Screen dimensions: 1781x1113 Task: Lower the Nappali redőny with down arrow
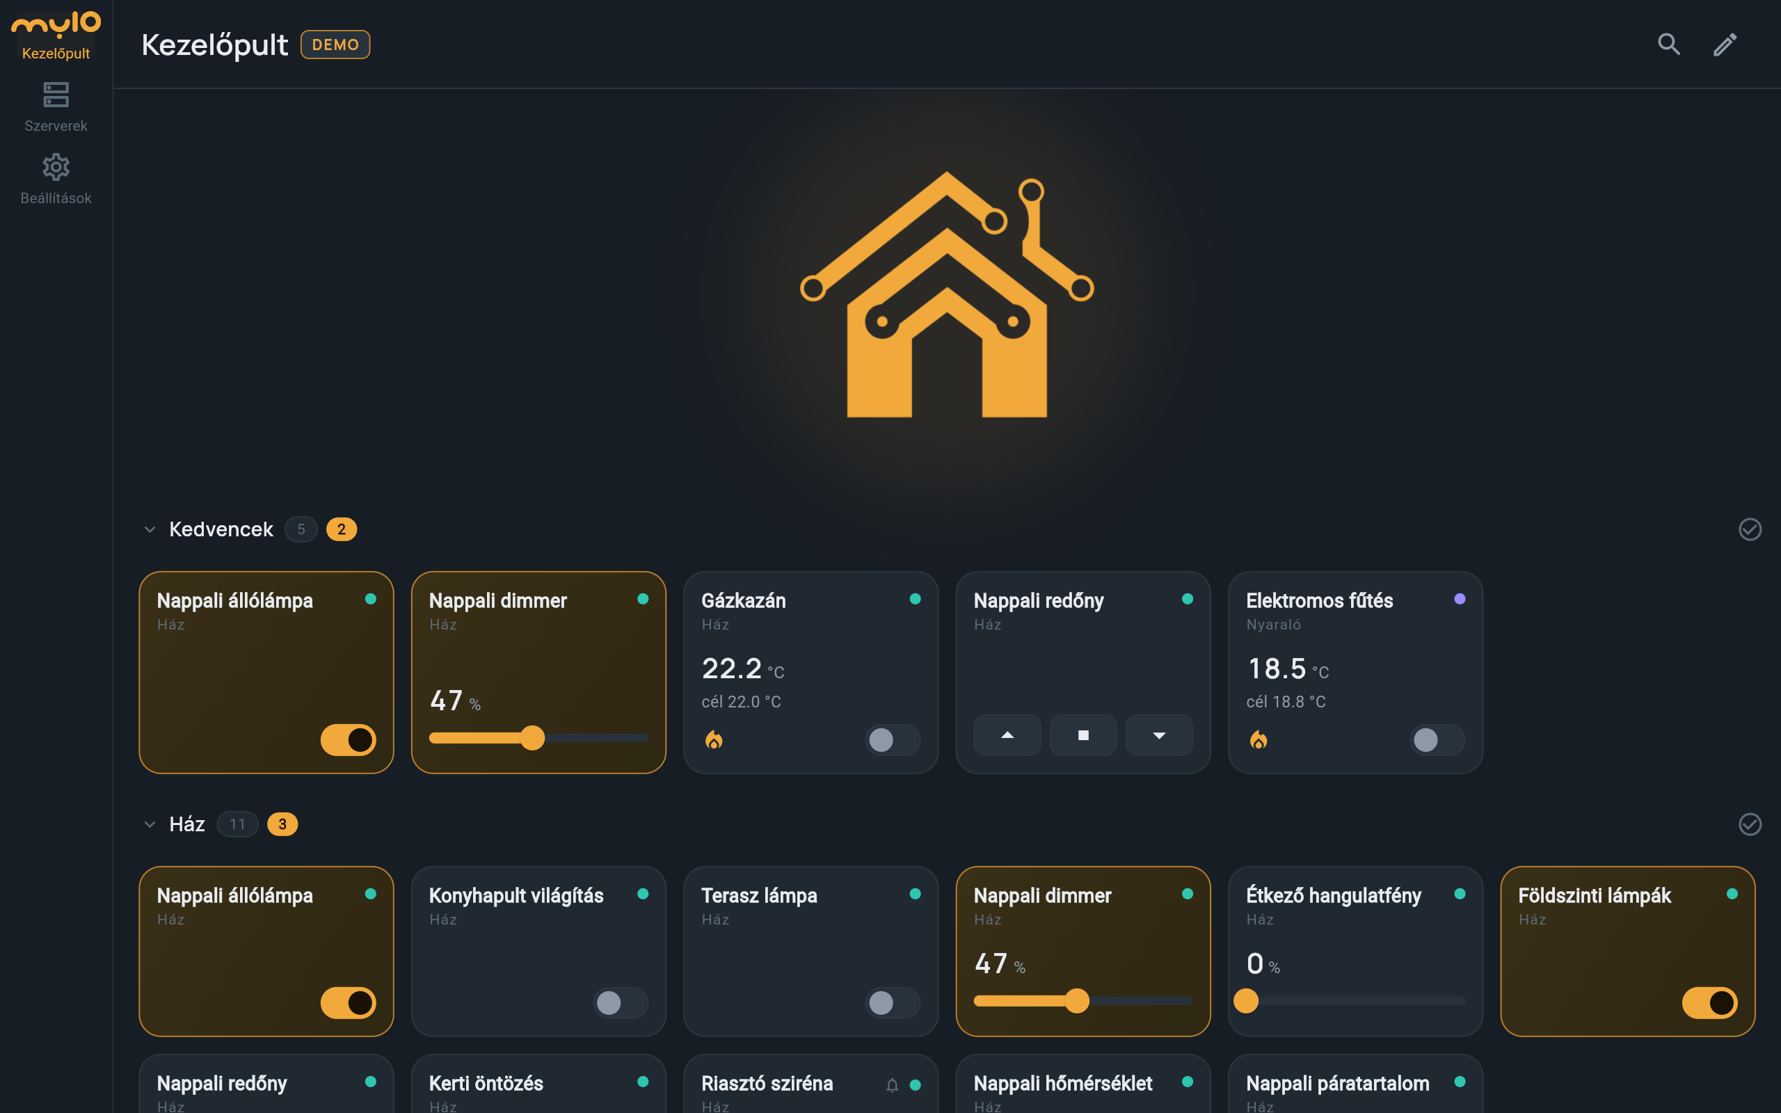[x=1158, y=735]
